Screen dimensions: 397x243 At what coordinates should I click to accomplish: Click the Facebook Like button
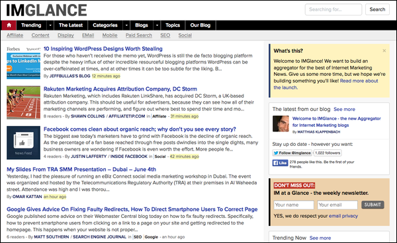pos(280,163)
